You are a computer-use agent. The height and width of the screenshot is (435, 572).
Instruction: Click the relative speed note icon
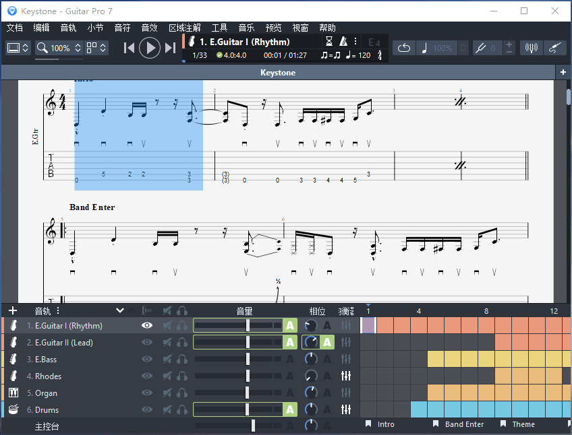(424, 48)
